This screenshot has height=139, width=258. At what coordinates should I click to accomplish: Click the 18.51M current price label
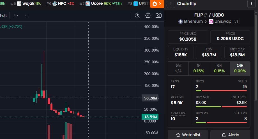coord(150,117)
